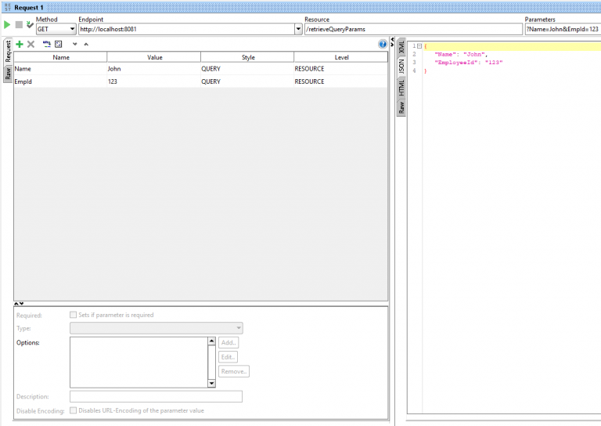Viewport: 601px width, 426px height.
Task: Click the gray Cancel request stop button
Action: tap(19, 26)
